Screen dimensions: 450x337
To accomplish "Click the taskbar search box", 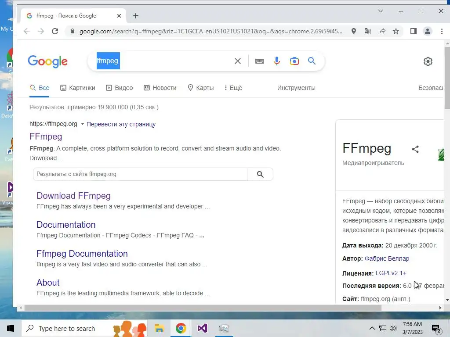I will click(x=84, y=328).
